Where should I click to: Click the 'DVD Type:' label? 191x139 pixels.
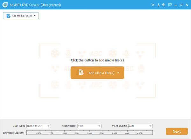tap(19, 126)
